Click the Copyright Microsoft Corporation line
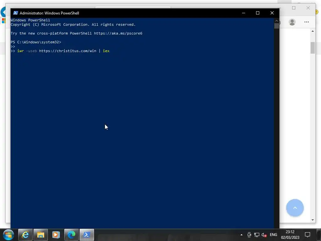Screen dimensions: 321x241 click(73, 24)
